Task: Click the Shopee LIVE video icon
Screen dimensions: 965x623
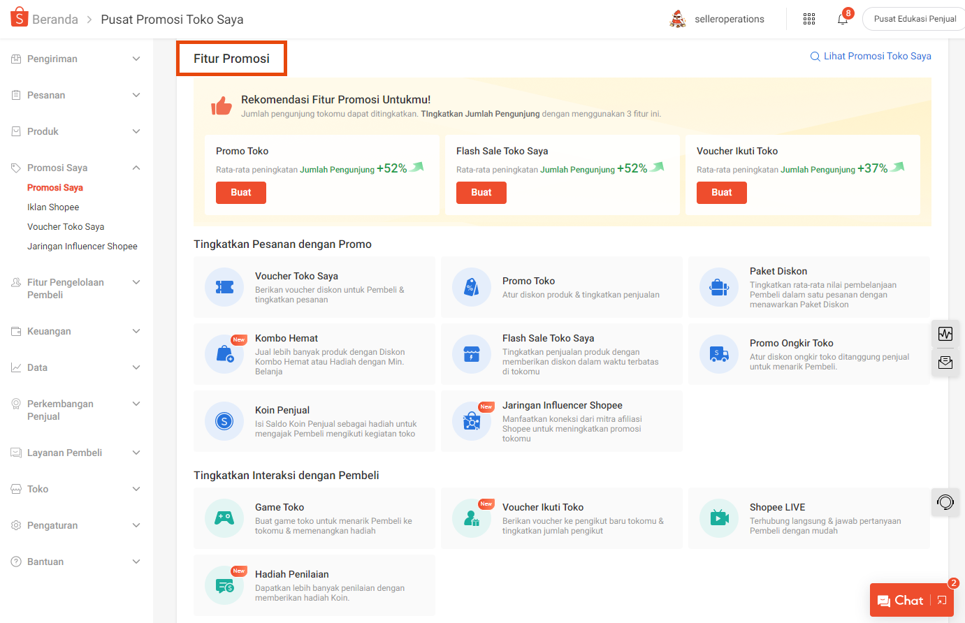Action: click(719, 518)
